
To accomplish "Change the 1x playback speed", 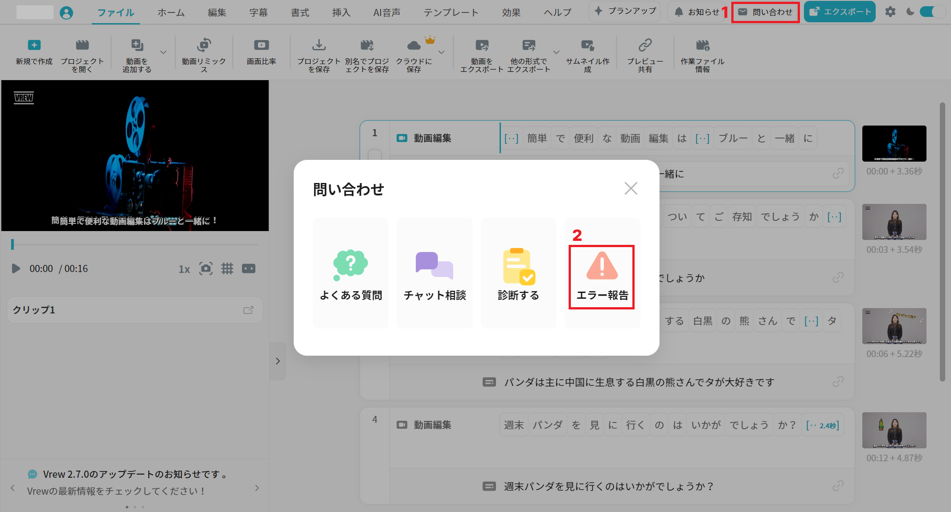I will click(x=184, y=269).
